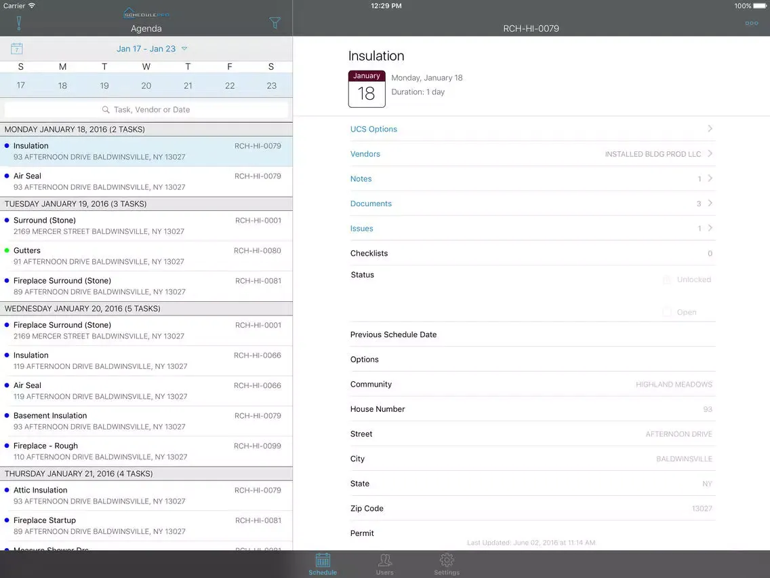
Task: Click the search magnifier icon
Action: click(x=106, y=110)
